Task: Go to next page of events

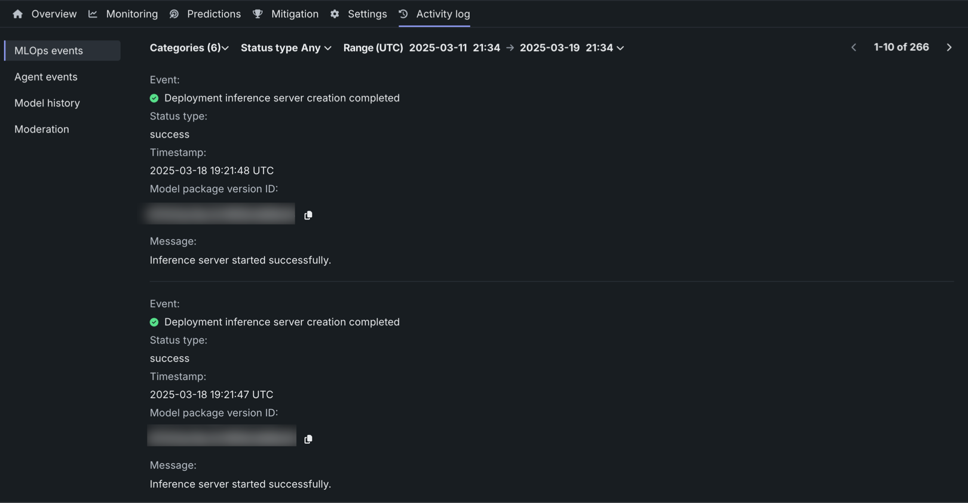Action: [x=949, y=47]
